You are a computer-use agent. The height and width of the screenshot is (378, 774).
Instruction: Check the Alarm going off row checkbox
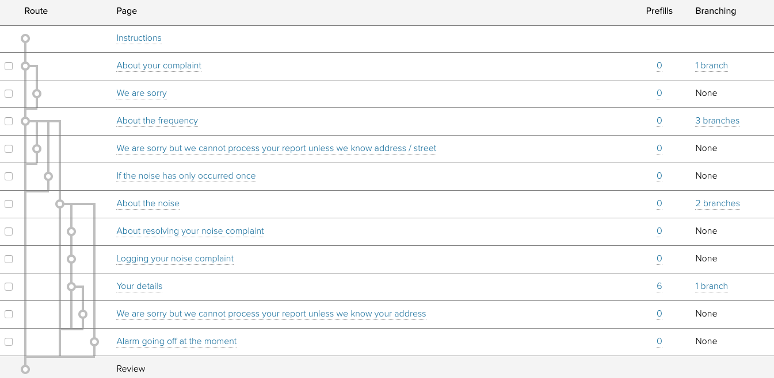coord(9,342)
